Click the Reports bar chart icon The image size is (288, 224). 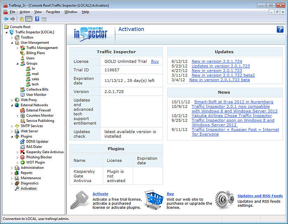17,173
